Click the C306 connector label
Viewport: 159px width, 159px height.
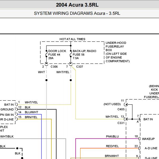54,67
